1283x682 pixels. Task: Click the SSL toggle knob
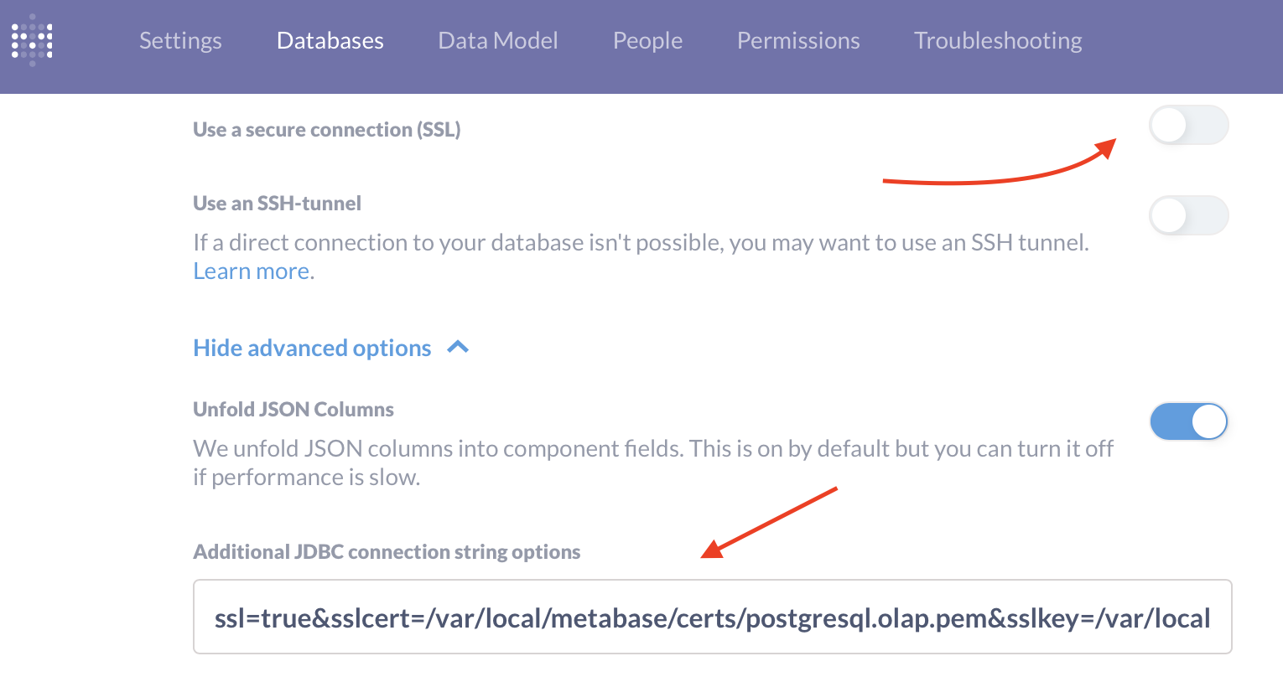(x=1171, y=124)
